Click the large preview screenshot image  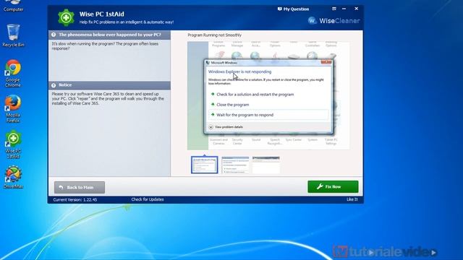pos(268,95)
